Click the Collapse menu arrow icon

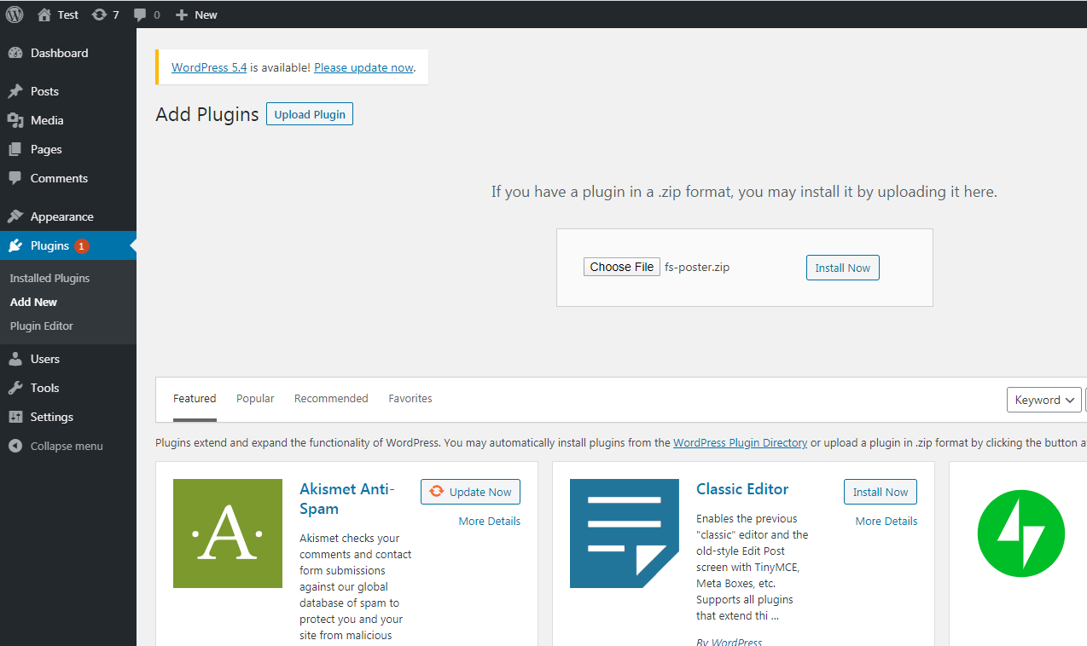tap(15, 446)
